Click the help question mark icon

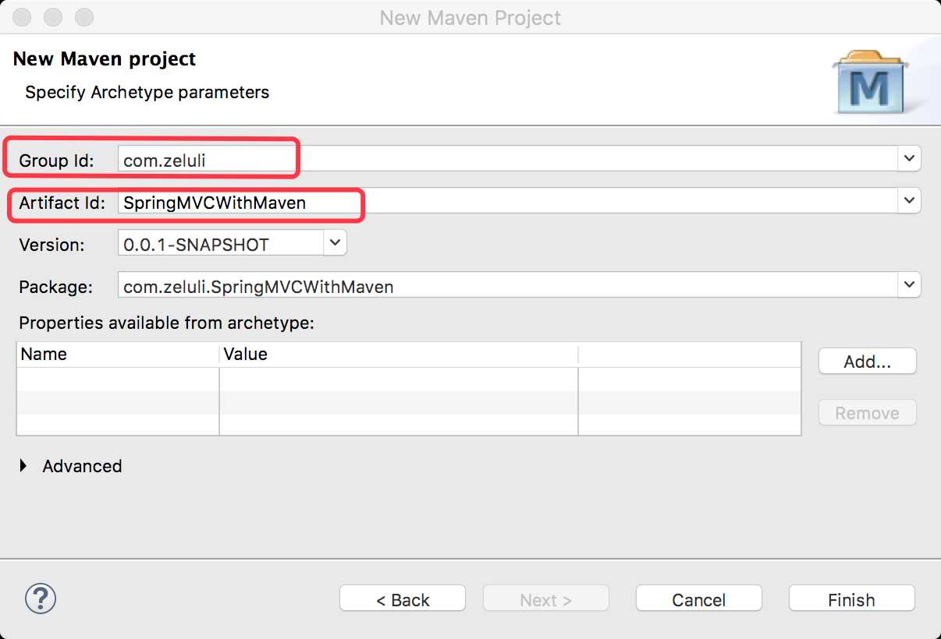click(41, 598)
